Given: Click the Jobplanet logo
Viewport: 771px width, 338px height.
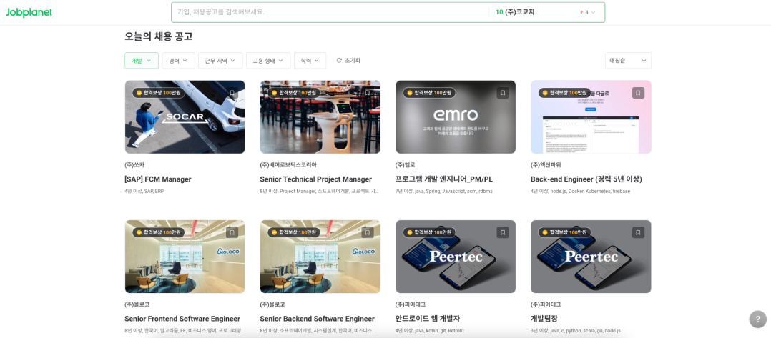Looking at the screenshot, I should pyautogui.click(x=29, y=13).
